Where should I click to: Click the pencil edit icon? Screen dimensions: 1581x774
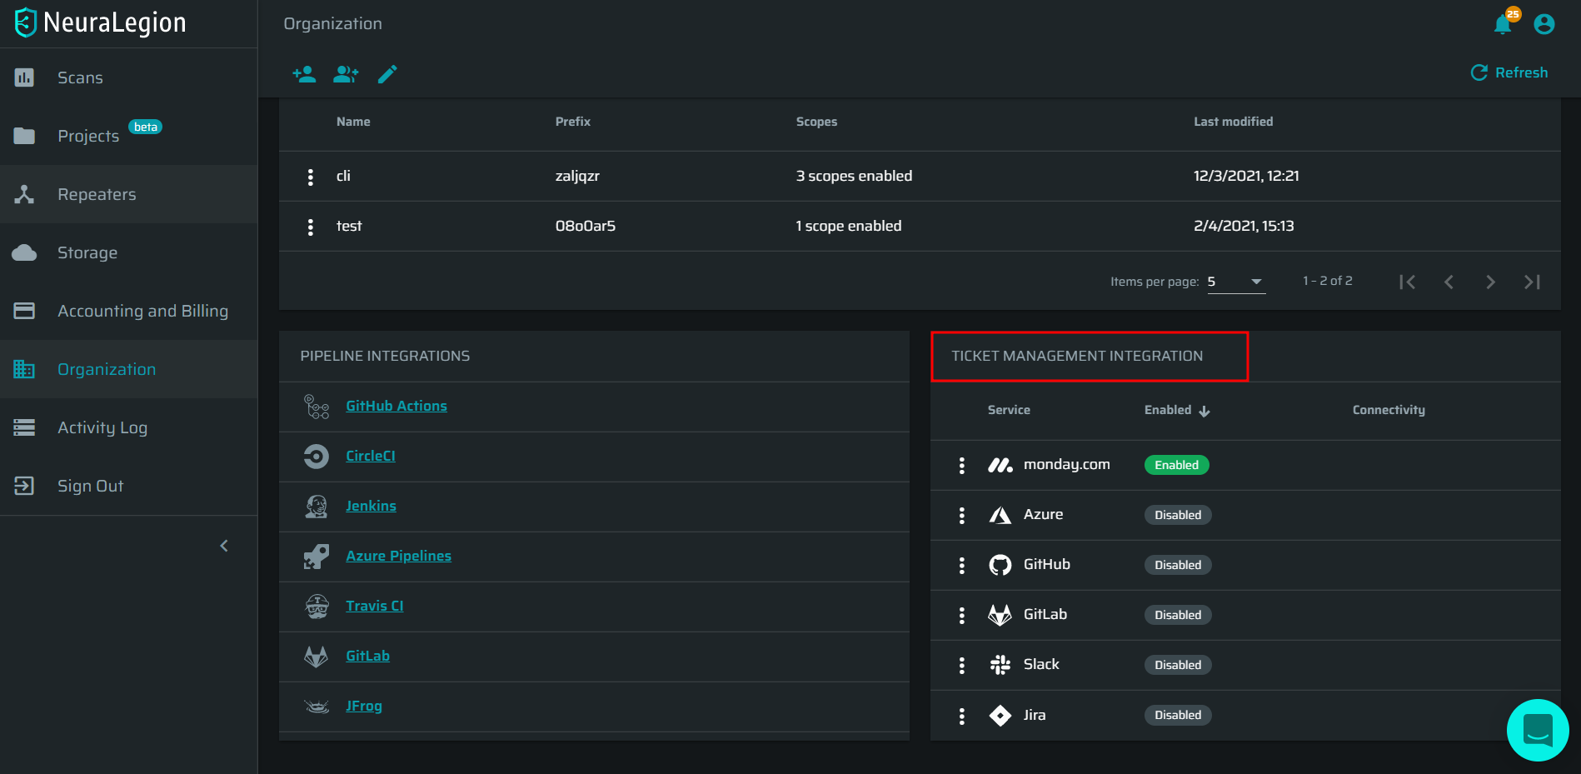(387, 74)
